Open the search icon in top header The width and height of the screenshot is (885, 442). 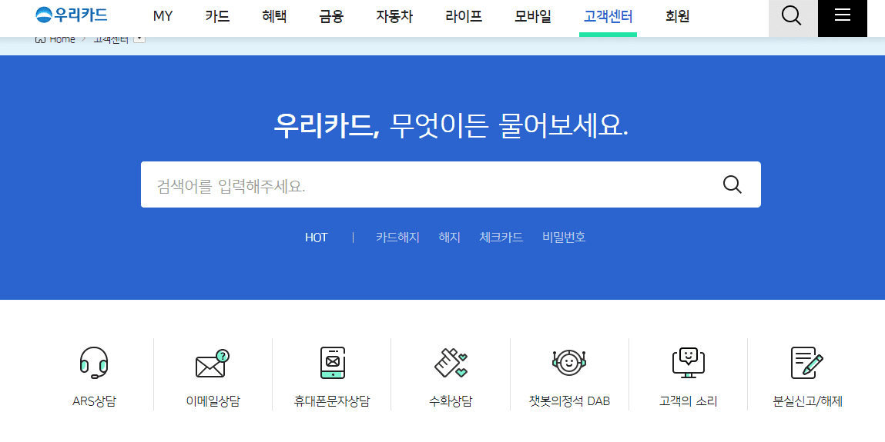(792, 16)
